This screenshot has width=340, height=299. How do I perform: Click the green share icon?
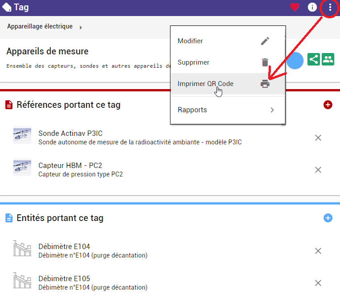pos(314,59)
